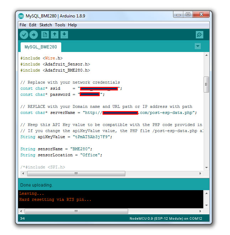Select the MySQL_BME280 sketch tab

pos(41,47)
